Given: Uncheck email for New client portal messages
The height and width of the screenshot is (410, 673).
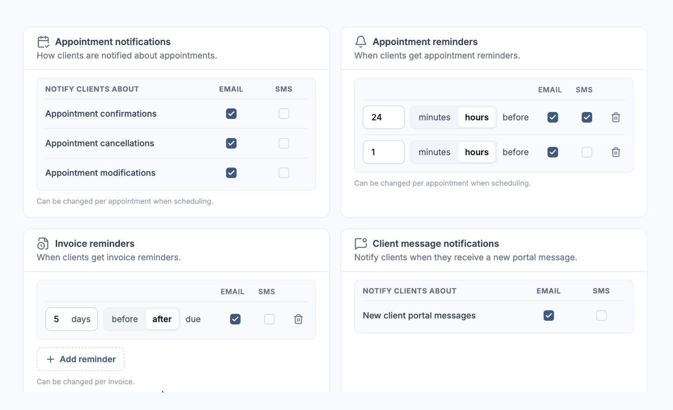Looking at the screenshot, I should 549,316.
